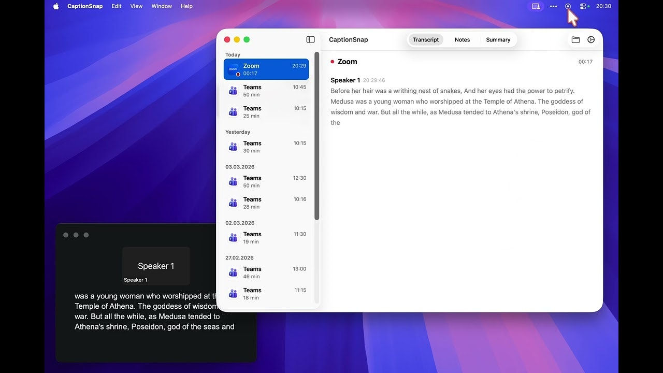Click the 03.03.2026 date header
Viewport: 663px width, 373px height.
[240, 167]
